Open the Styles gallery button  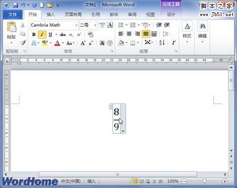coord(187,33)
